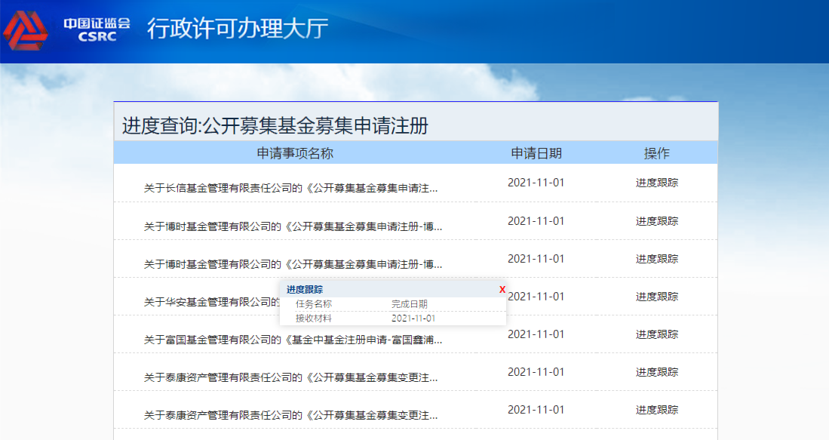Click the 操作 column header
Screen dimensions: 829x440
point(657,153)
